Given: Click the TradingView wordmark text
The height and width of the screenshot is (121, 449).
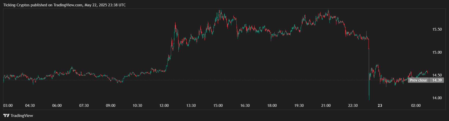Looking at the screenshot, I should click(22, 116).
